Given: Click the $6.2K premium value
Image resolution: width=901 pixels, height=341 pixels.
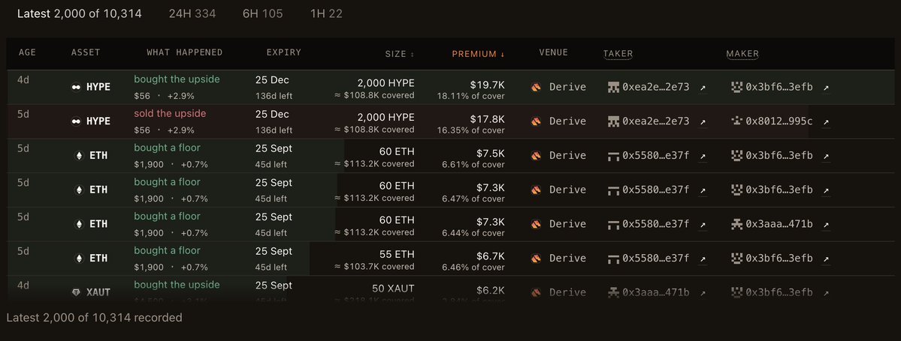Looking at the screenshot, I should (x=491, y=291).
